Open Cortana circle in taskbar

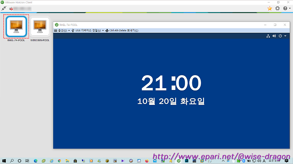click(19, 161)
